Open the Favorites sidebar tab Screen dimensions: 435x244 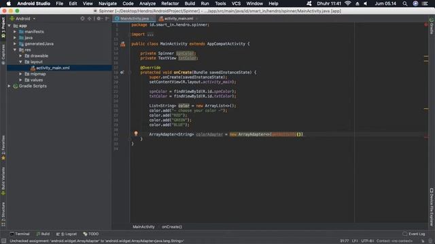pyautogui.click(x=3, y=148)
